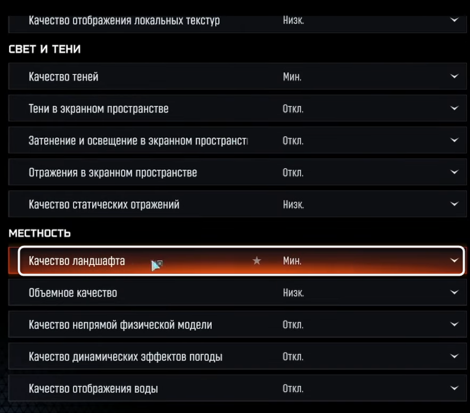Open Качество динамических эффектов погоды dropdown
Viewport: 470px width, 413px height.
455,357
